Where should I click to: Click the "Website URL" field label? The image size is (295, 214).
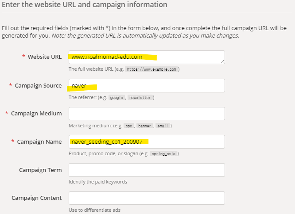(x=45, y=57)
